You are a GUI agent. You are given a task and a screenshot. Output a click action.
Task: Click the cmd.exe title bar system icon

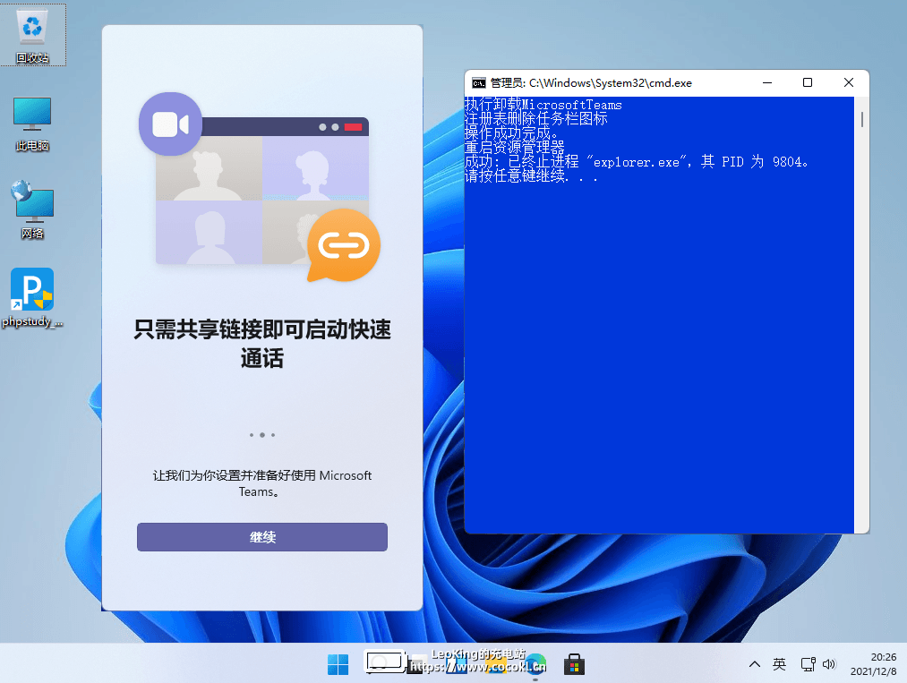click(478, 83)
